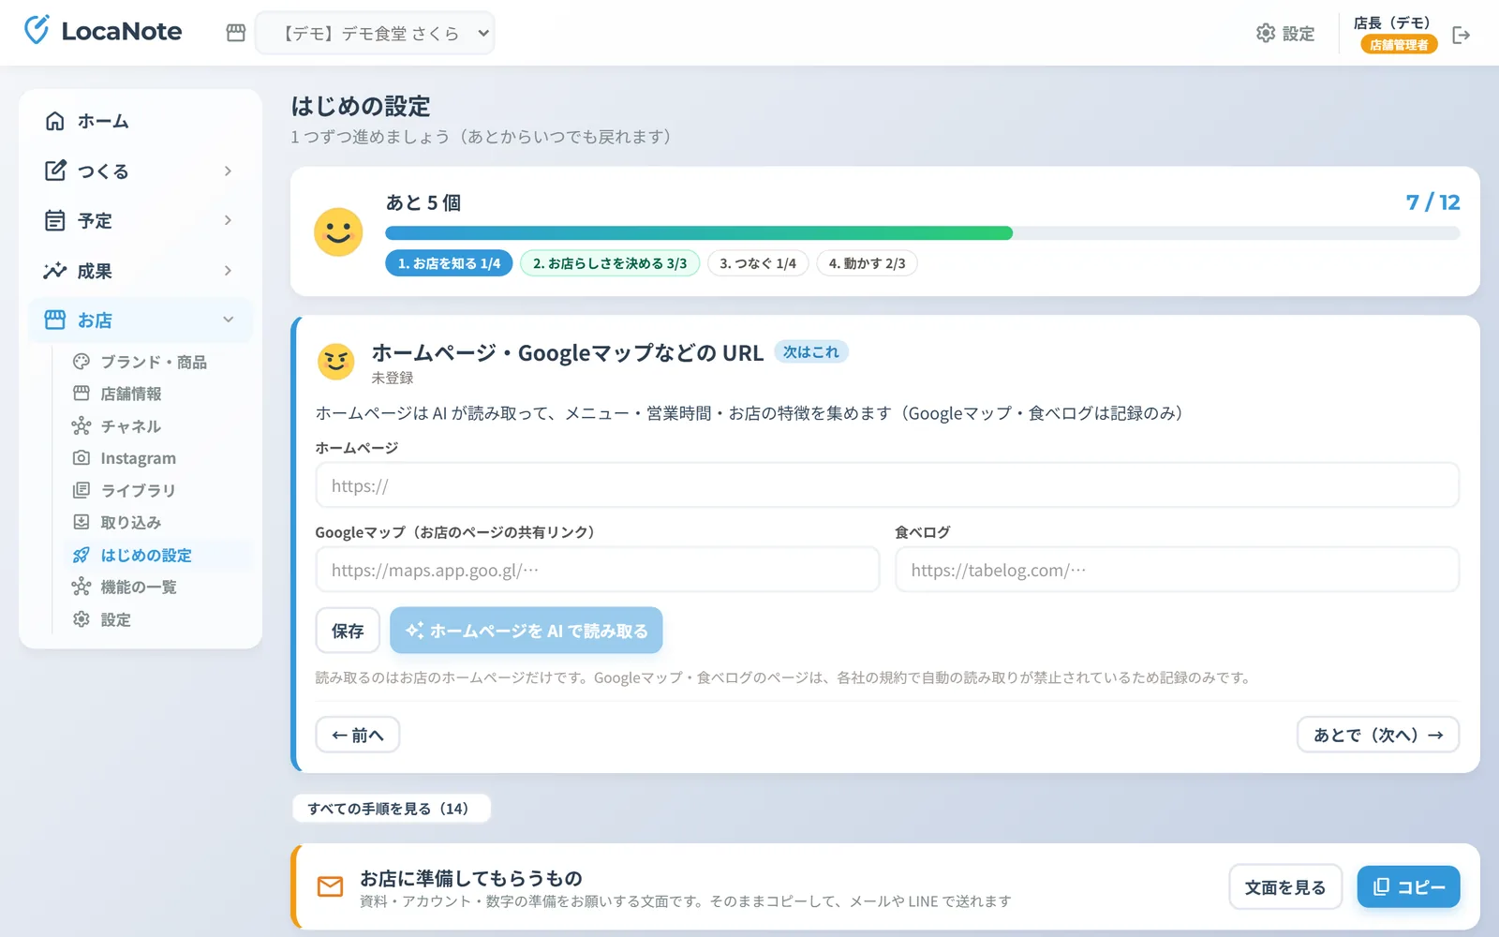Viewport: 1499px width, 937px height.
Task: Select step tab 4. 動かす 2/3
Action: (867, 263)
